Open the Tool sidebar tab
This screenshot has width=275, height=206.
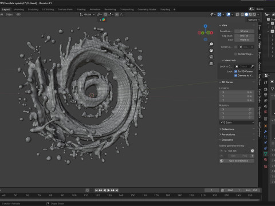[x=260, y=36]
